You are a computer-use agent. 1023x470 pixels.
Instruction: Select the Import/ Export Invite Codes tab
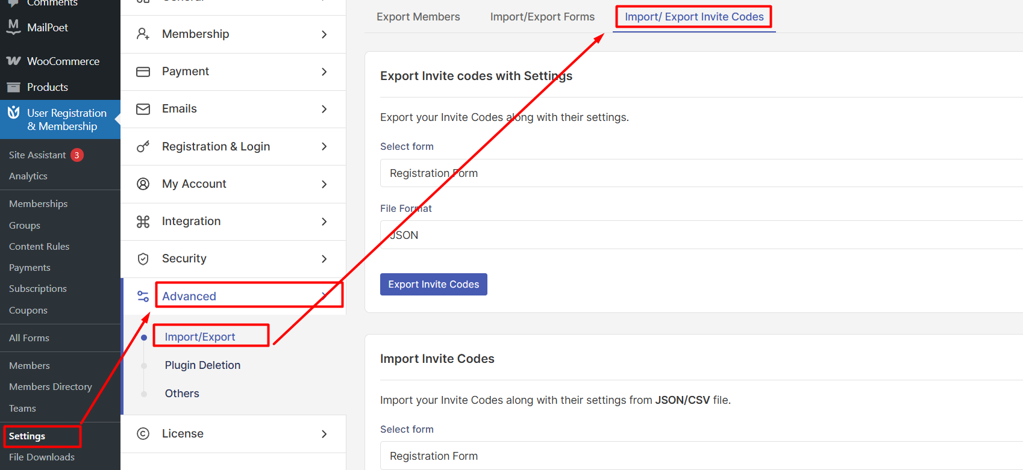[694, 17]
